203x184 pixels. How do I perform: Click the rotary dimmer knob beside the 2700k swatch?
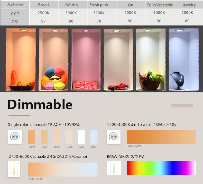pyautogui.click(x=15, y=137)
